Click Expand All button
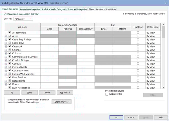Viewport: 169px width, 121px height. click(x=65, y=93)
